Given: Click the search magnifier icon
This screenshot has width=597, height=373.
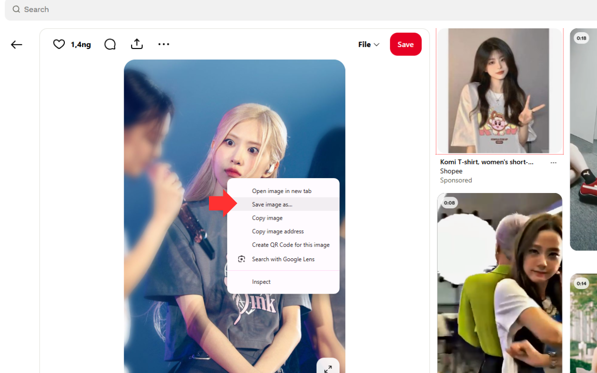Looking at the screenshot, I should (16, 9).
